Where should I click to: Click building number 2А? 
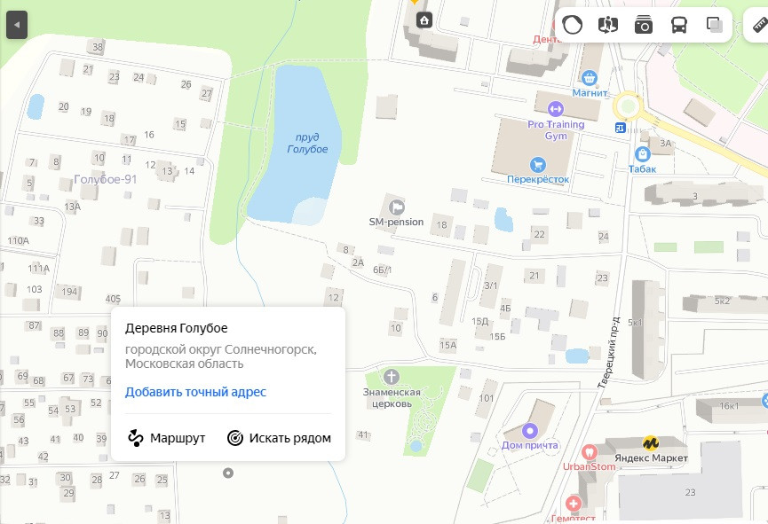coord(358,262)
